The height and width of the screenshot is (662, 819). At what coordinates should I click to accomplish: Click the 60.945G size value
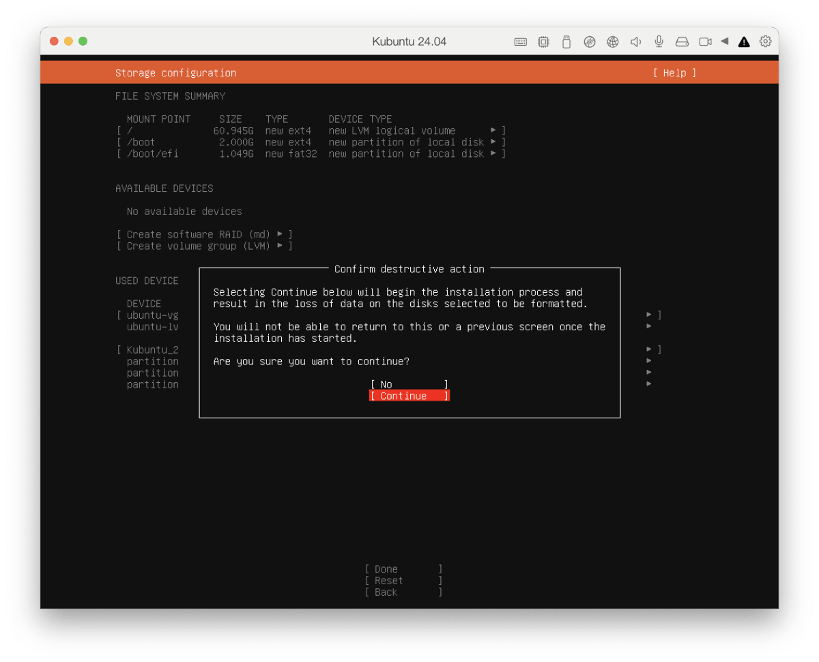click(233, 130)
